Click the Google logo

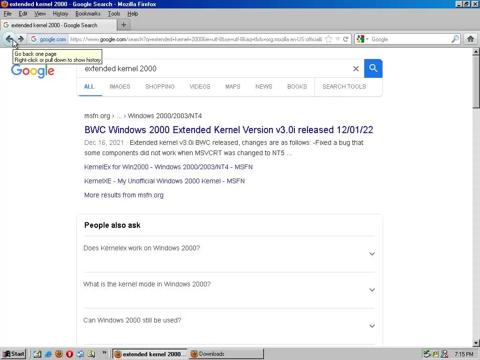coord(33,71)
